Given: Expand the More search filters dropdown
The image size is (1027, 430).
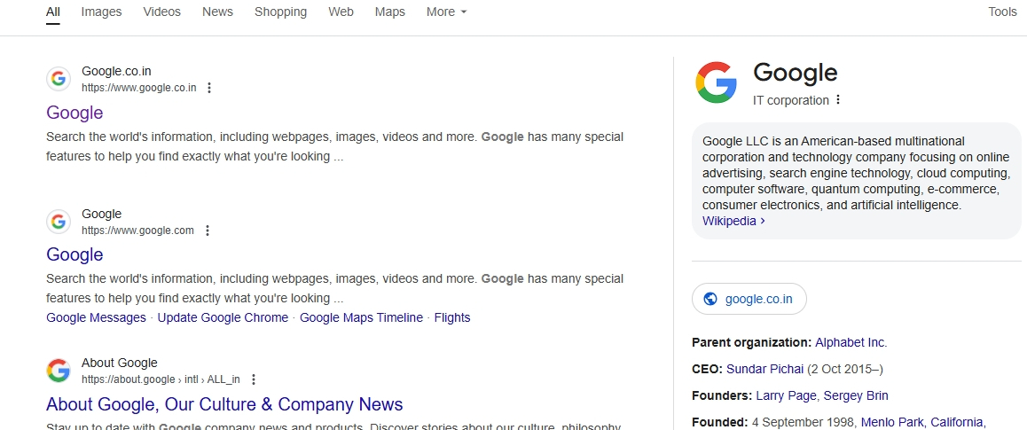Looking at the screenshot, I should pos(446,12).
